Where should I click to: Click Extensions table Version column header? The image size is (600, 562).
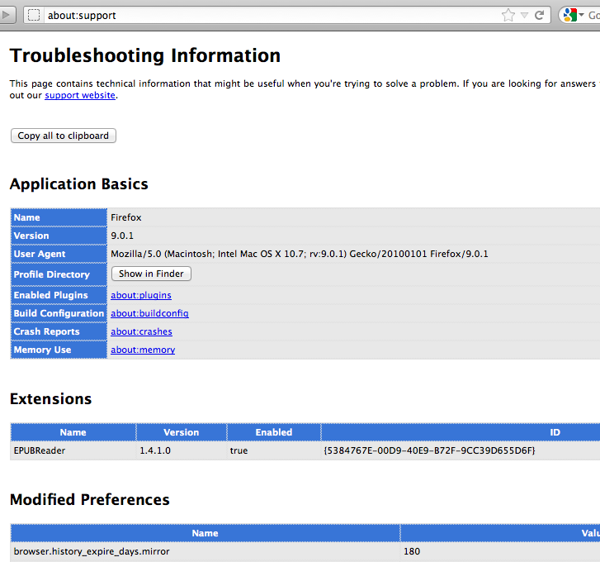coord(182,432)
